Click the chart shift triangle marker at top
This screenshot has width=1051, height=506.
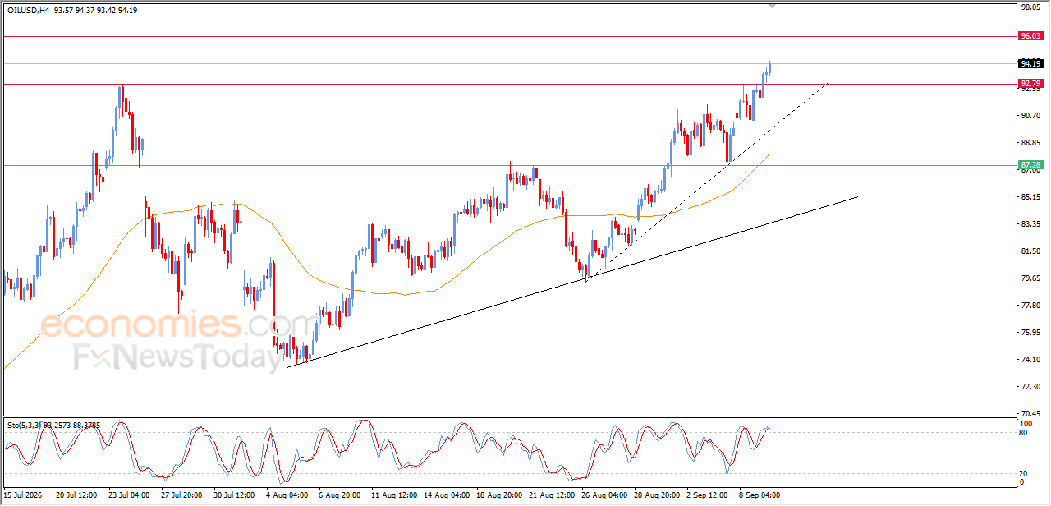pos(771,5)
